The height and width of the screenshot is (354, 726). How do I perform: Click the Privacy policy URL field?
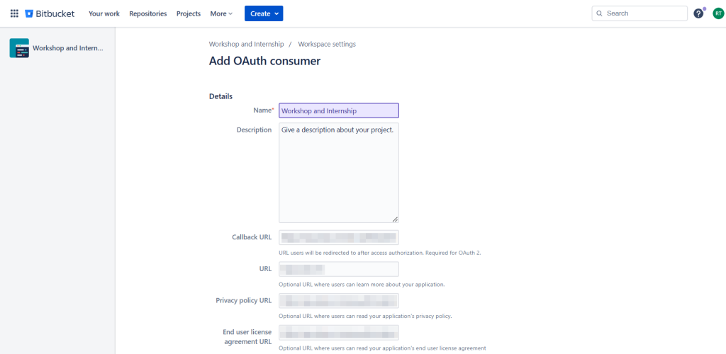(x=338, y=301)
